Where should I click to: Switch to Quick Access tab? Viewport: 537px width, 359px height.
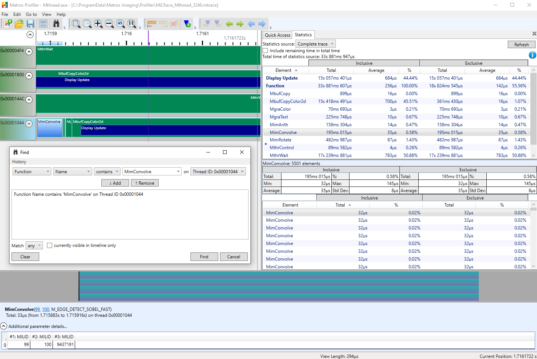[277, 35]
